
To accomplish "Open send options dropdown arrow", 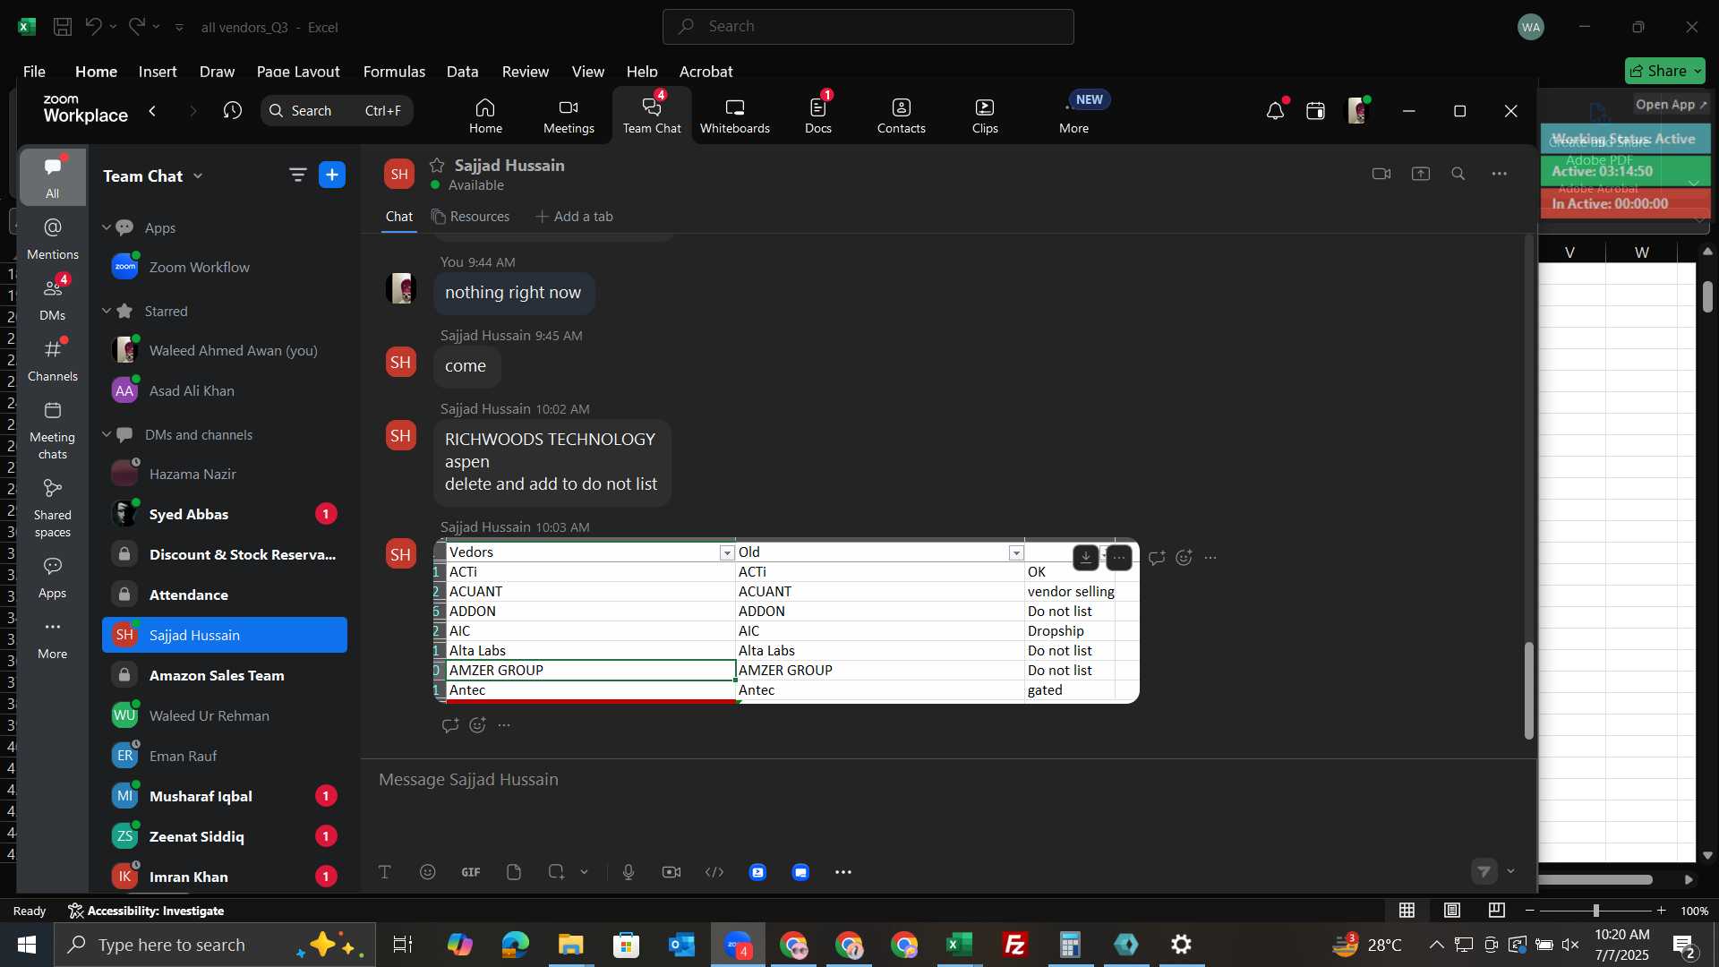I will pos(1511,871).
